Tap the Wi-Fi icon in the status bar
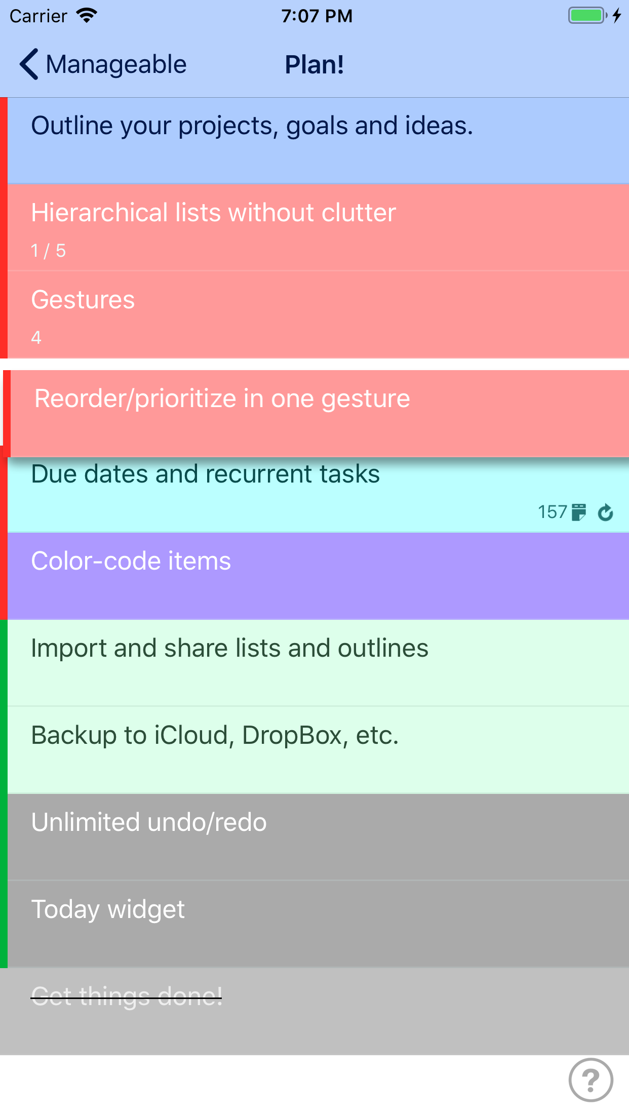Screen dimensions: 629x1118 click(87, 15)
